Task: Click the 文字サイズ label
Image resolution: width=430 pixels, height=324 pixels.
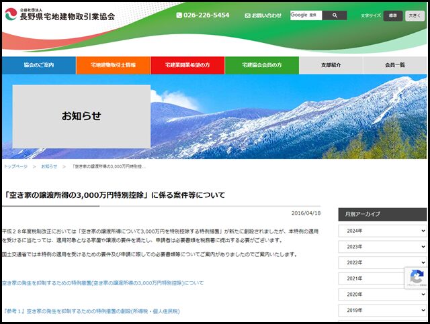Action: [x=371, y=16]
